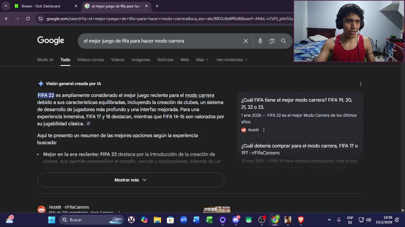Open File Explorer from the taskbar
This screenshot has width=405, height=227.
click(157, 220)
